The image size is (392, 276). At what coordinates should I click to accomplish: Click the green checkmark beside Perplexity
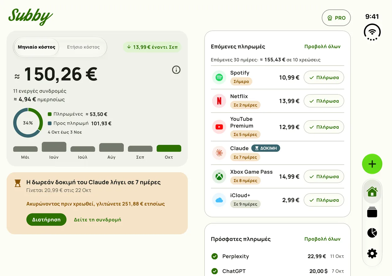pyautogui.click(x=215, y=256)
